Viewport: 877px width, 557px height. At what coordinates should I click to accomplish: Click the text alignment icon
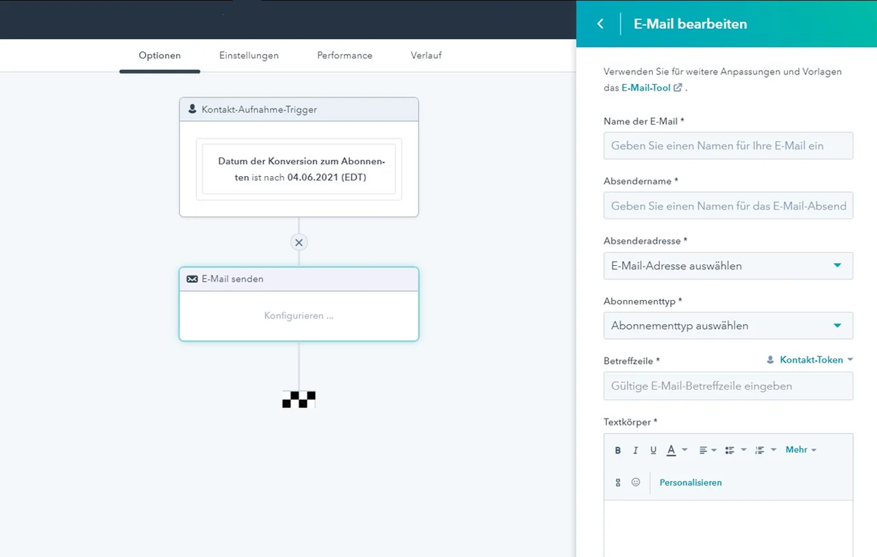703,450
